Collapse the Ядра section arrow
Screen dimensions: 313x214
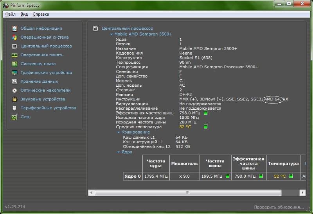point(119,152)
